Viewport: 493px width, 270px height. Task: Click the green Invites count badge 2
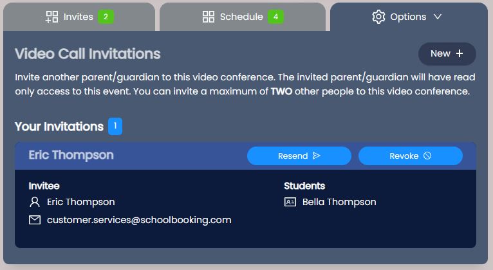coord(106,17)
